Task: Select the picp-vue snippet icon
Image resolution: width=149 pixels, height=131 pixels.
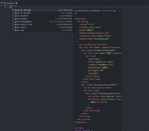Action: tap(13, 30)
